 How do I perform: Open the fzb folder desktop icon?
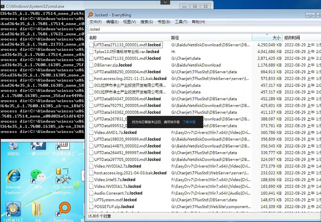[38, 212]
